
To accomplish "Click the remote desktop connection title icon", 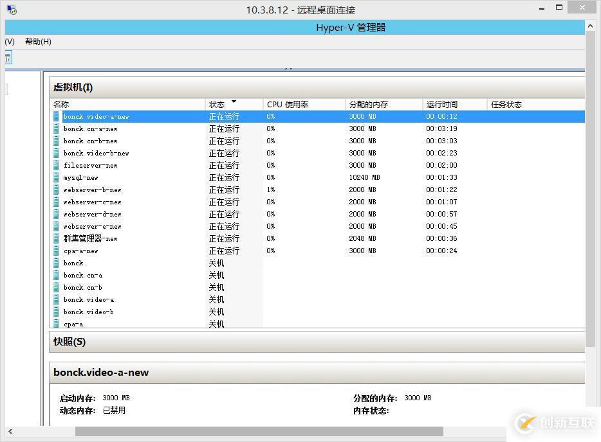I will pos(12,10).
